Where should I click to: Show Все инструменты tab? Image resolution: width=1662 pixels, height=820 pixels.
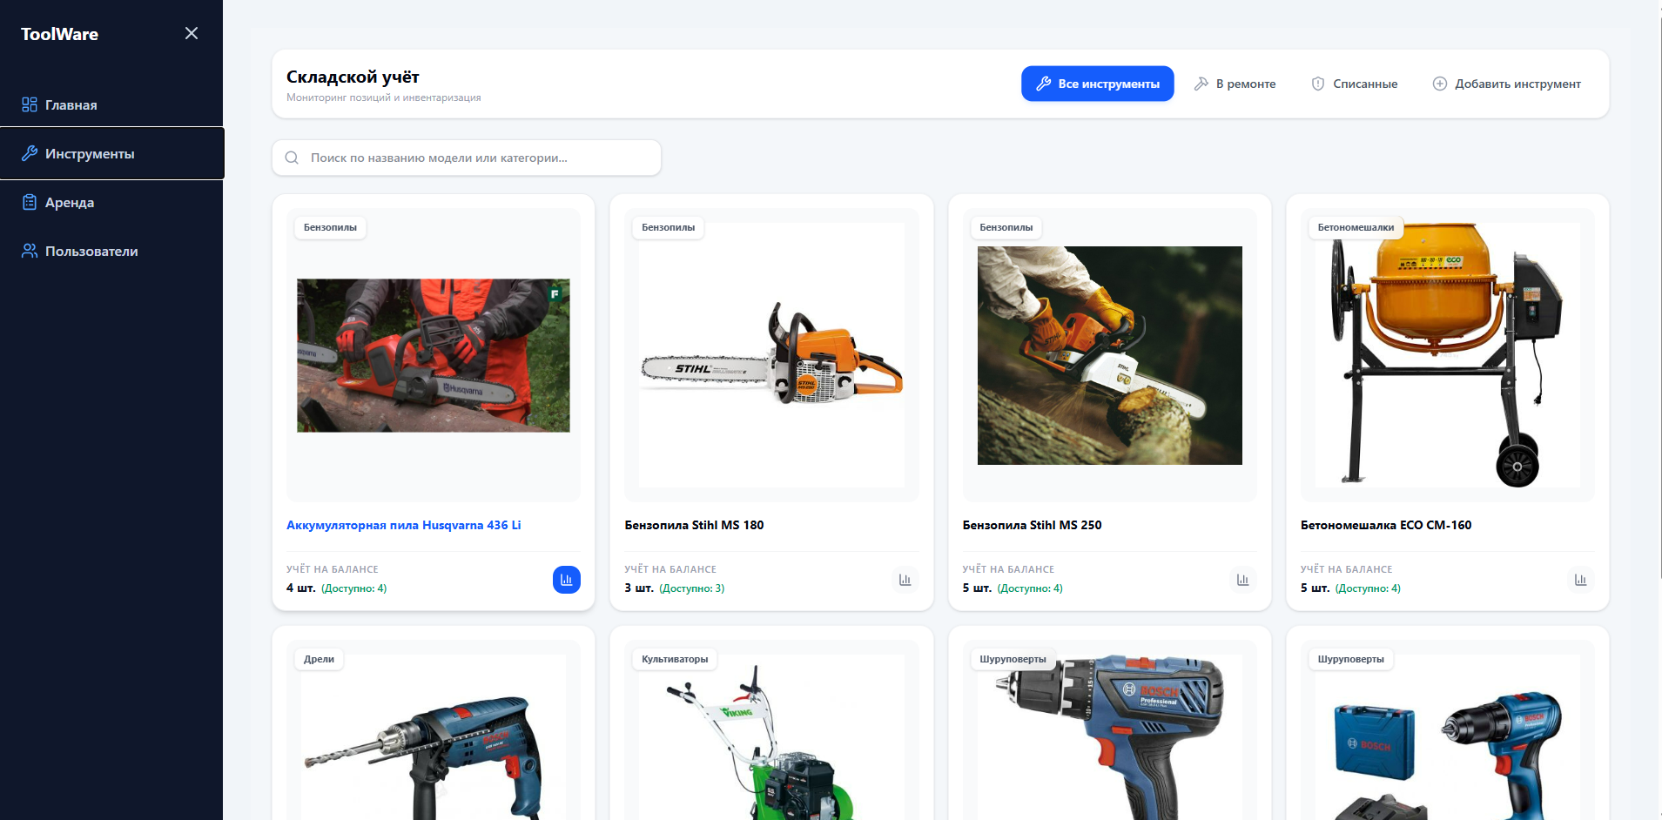click(x=1097, y=84)
